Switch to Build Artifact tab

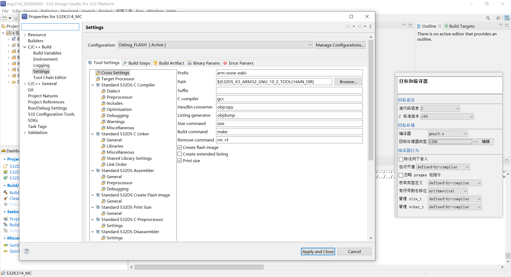pyautogui.click(x=169, y=63)
